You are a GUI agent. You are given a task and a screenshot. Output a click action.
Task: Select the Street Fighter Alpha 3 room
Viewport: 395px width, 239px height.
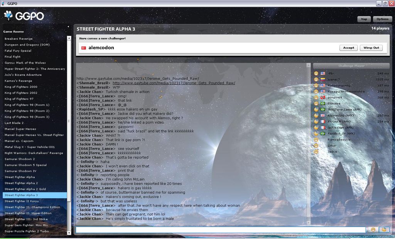click(35, 195)
